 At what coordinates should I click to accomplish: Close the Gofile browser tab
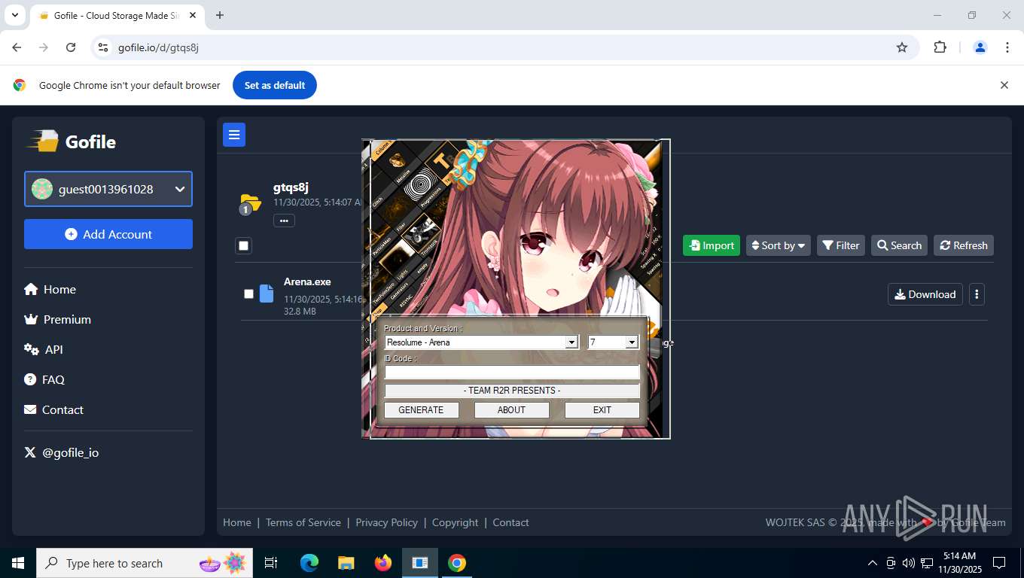[193, 15]
